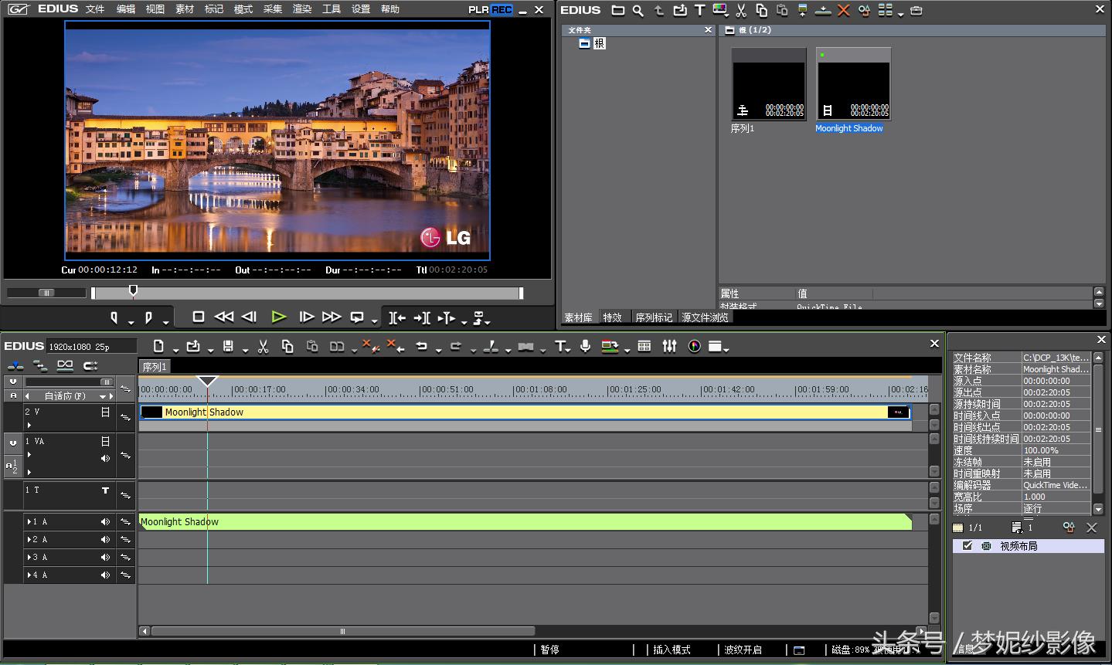The width and height of the screenshot is (1112, 665).
Task: Open the 渲染 menu in the menu bar
Action: (x=301, y=9)
